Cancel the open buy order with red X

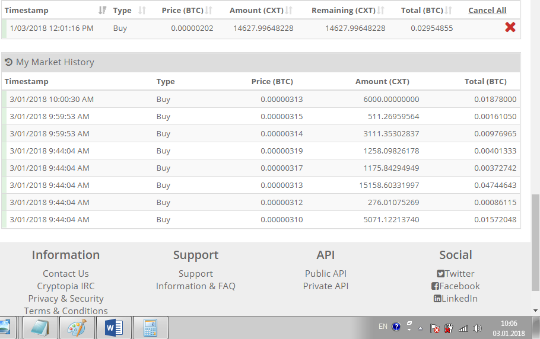(x=510, y=27)
